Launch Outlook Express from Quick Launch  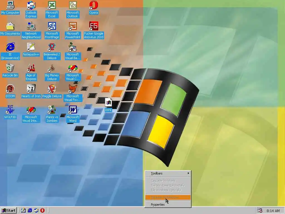(36, 211)
